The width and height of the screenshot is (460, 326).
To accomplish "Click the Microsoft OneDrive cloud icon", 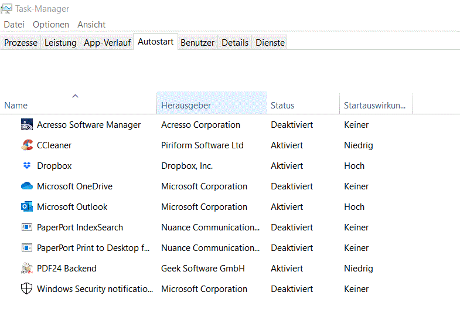I will tap(27, 186).
